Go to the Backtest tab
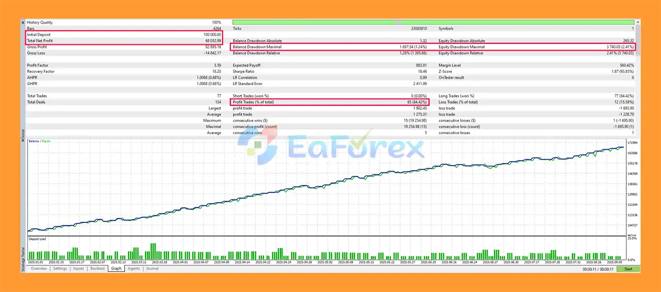This screenshot has height=292, width=661. (97, 269)
